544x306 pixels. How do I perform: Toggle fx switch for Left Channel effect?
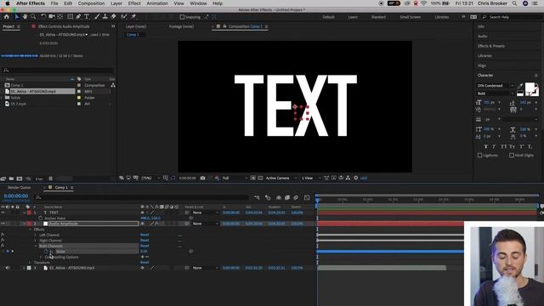[x=3, y=235]
